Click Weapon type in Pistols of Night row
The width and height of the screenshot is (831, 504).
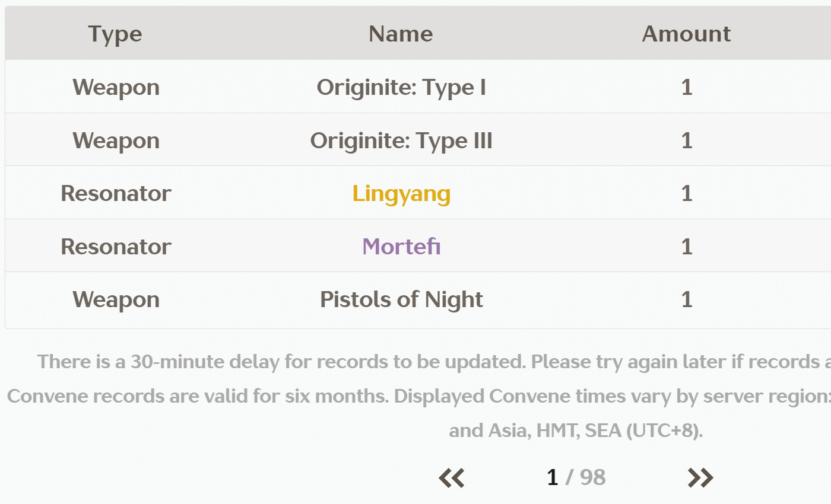click(116, 299)
